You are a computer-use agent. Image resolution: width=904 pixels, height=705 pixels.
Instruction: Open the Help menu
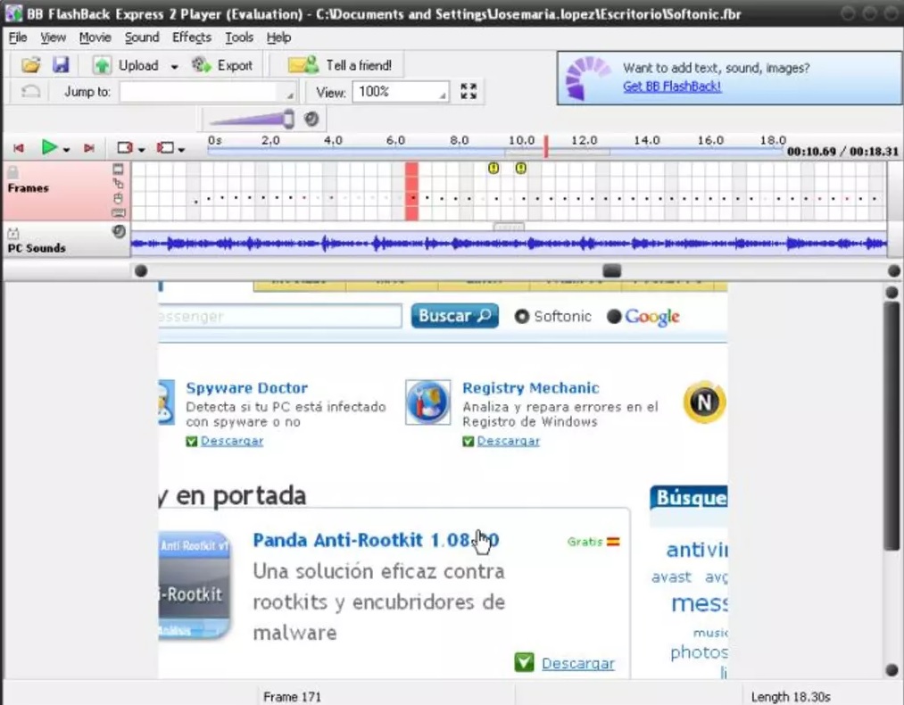coord(278,37)
